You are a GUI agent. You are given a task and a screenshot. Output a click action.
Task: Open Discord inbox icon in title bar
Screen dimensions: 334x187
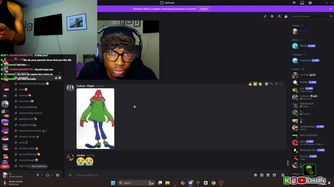click(302, 3)
